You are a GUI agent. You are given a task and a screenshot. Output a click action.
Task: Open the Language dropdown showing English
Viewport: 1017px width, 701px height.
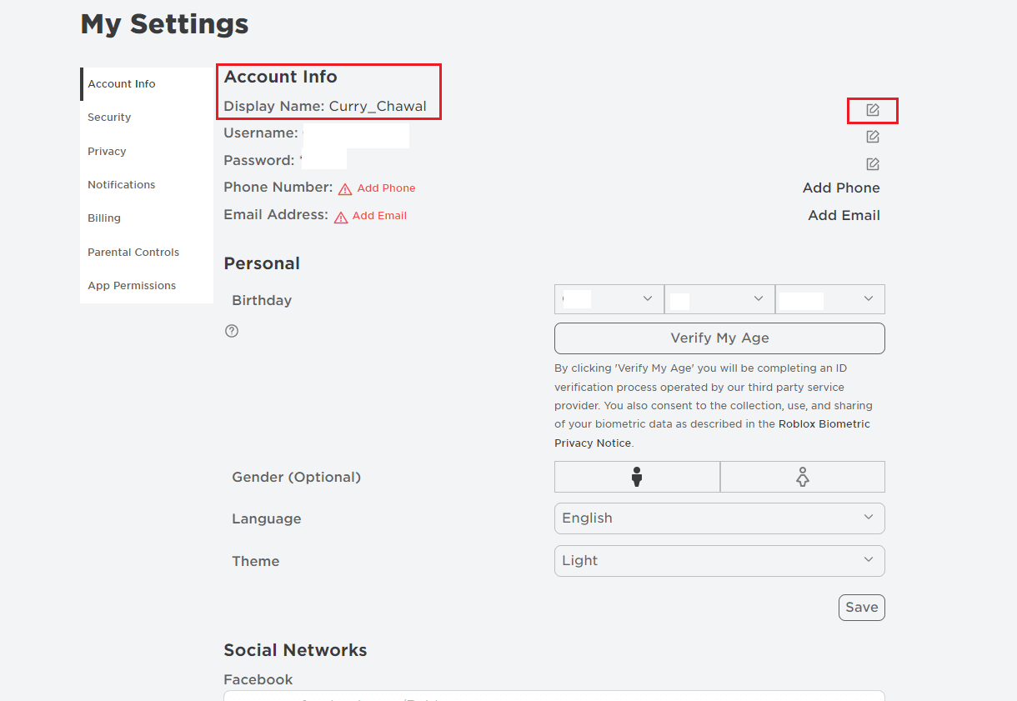point(719,518)
